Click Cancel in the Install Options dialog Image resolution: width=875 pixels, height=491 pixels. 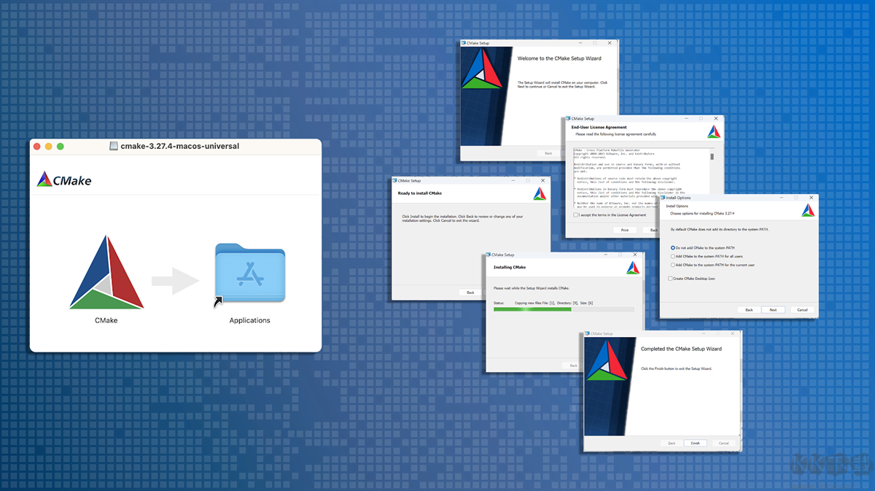802,309
